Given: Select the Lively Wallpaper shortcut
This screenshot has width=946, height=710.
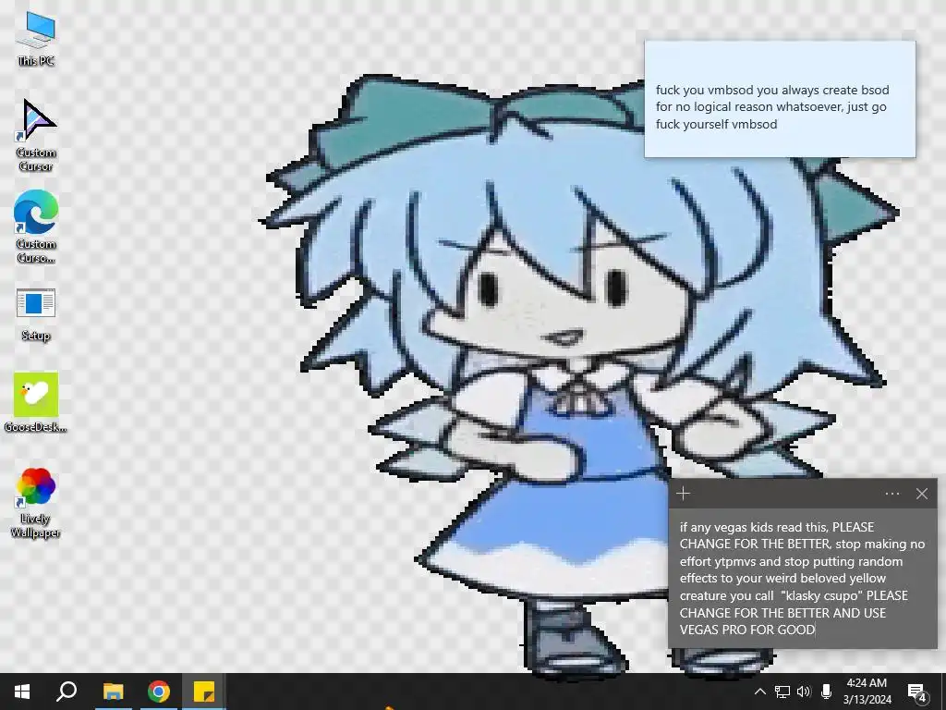Looking at the screenshot, I should click(36, 503).
